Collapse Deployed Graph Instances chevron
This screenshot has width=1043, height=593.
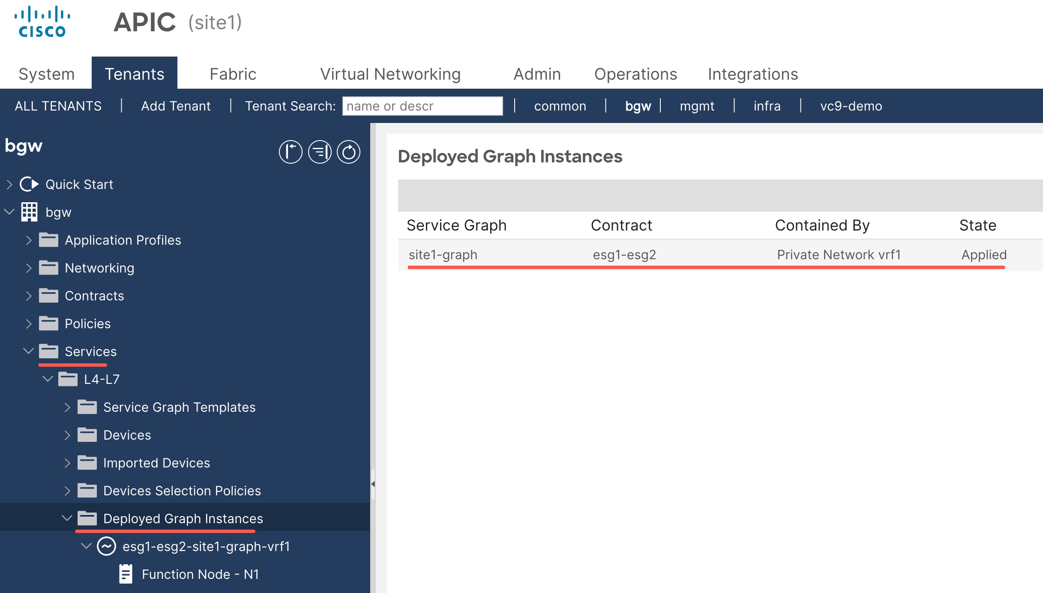pos(67,518)
